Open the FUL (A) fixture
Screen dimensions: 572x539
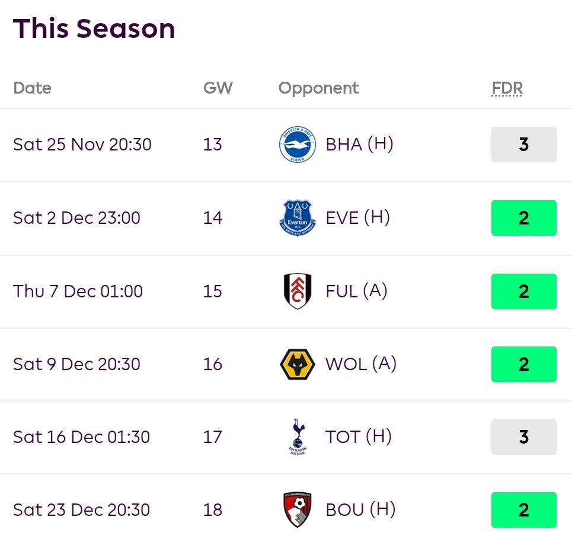[x=356, y=291]
